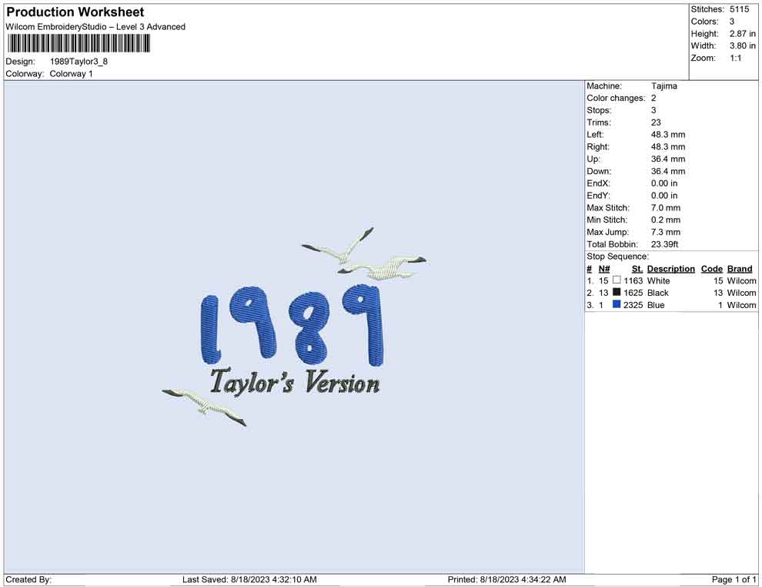Click the "Code" column header
This screenshot has height=587, width=762.
pyautogui.click(x=711, y=269)
